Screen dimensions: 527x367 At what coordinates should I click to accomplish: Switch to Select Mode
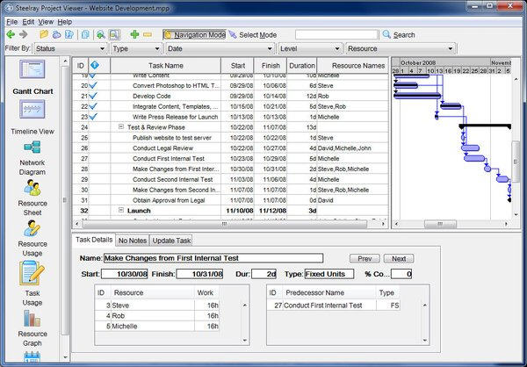point(253,35)
